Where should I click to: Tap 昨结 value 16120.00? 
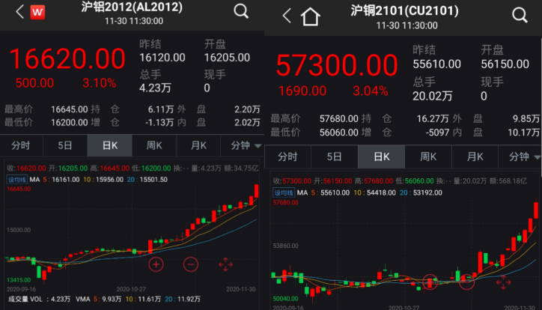tap(162, 58)
